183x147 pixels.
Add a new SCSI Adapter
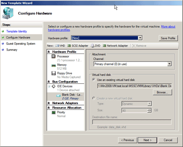[78, 46]
